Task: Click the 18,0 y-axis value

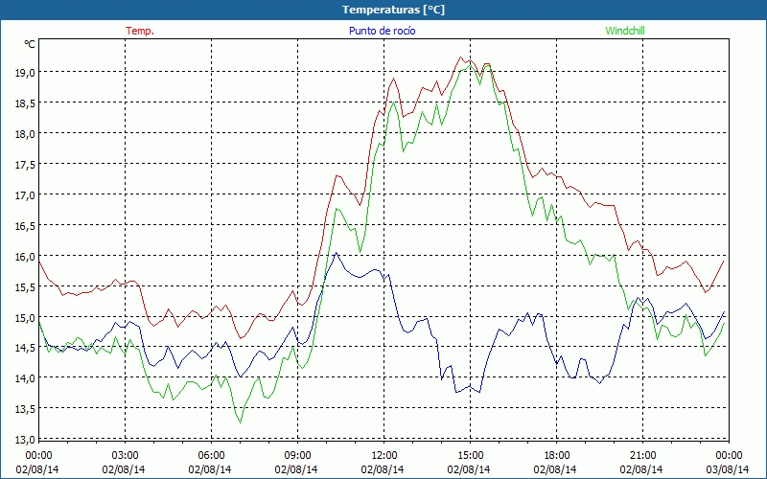Action: [26, 134]
